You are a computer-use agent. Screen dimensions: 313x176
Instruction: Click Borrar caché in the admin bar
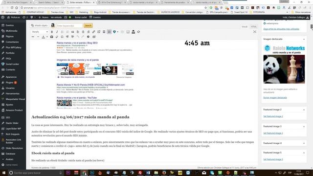(x=81, y=18)
